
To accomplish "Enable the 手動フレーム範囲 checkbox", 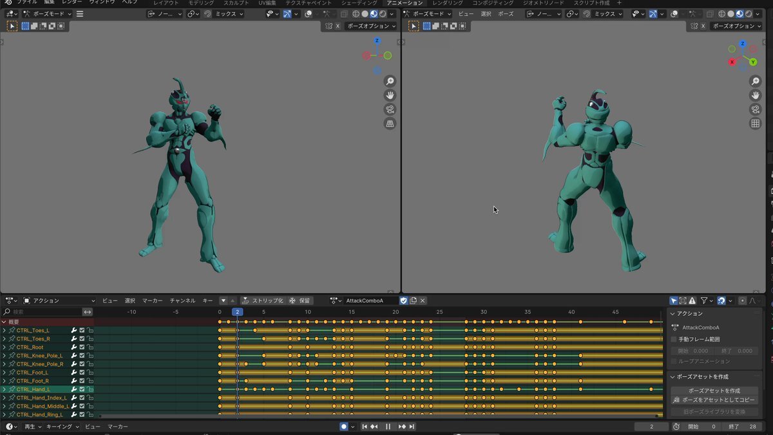I will [674, 339].
